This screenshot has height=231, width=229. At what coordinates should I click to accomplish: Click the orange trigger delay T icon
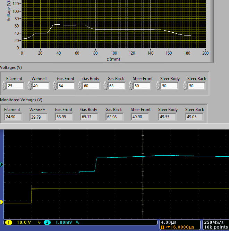tap(163, 227)
